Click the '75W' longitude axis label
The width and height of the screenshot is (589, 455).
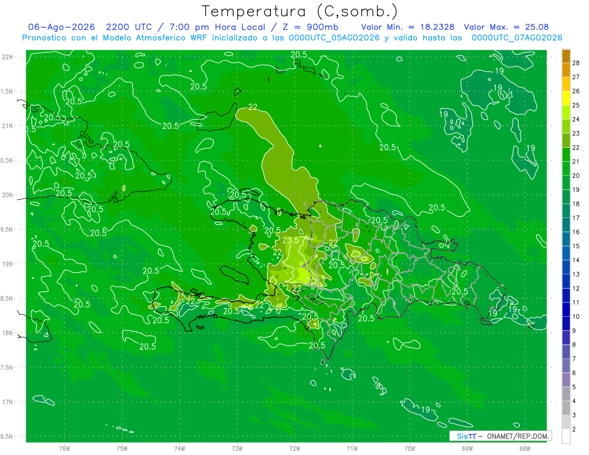[122, 449]
